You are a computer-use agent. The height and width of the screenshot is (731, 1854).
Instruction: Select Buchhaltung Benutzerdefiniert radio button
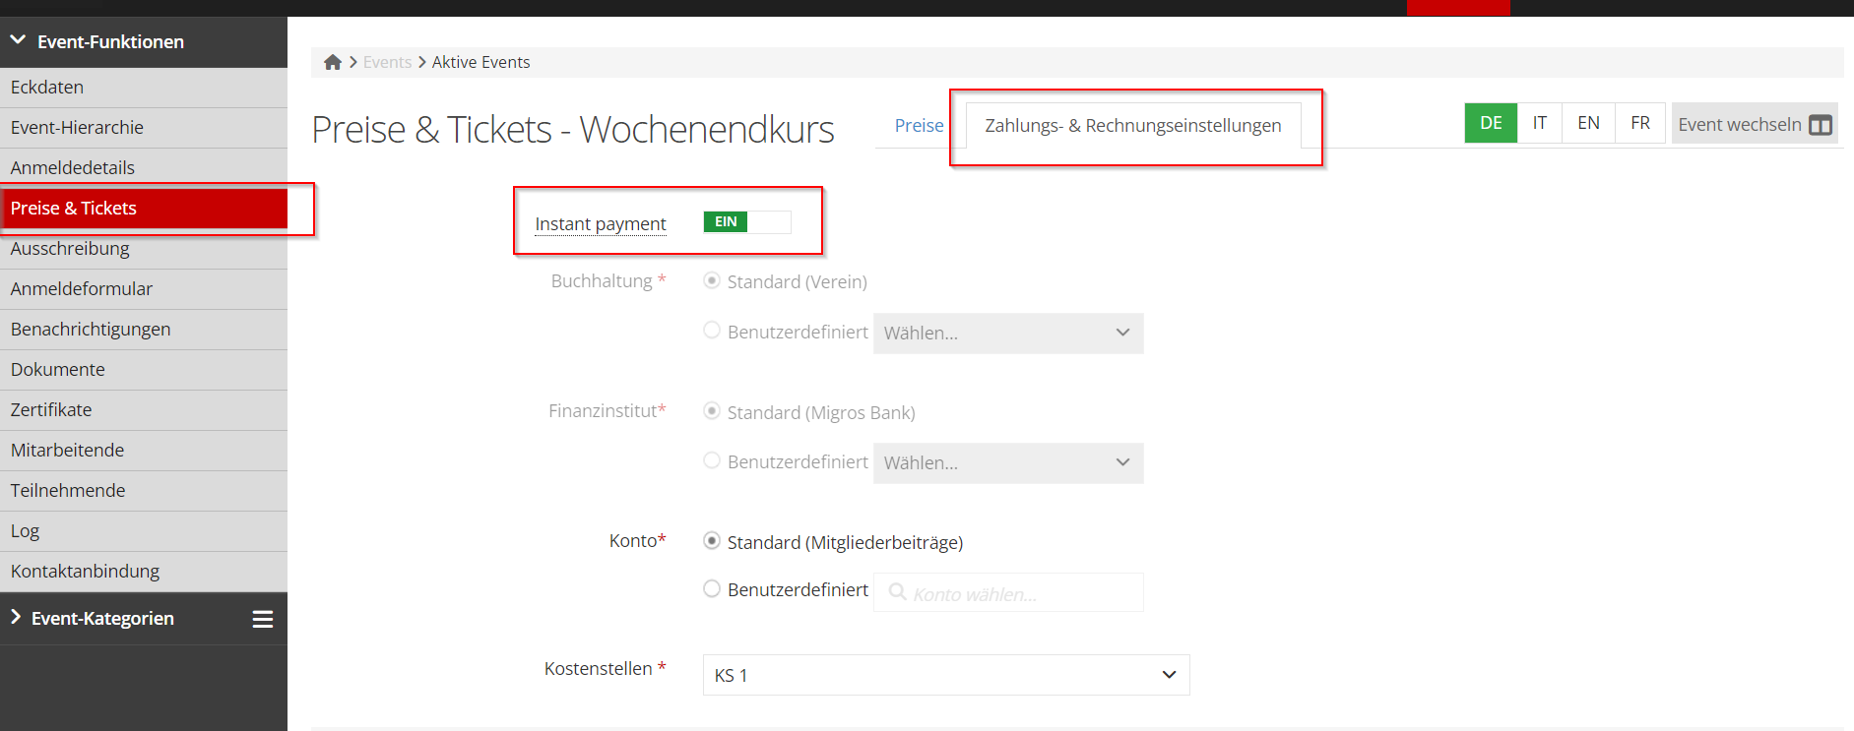712,331
